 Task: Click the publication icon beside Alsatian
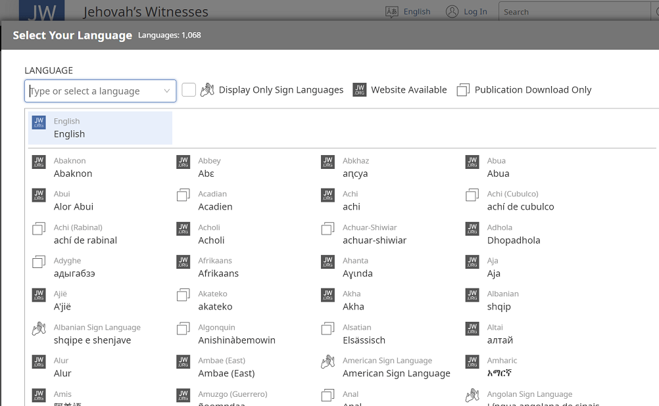click(328, 328)
